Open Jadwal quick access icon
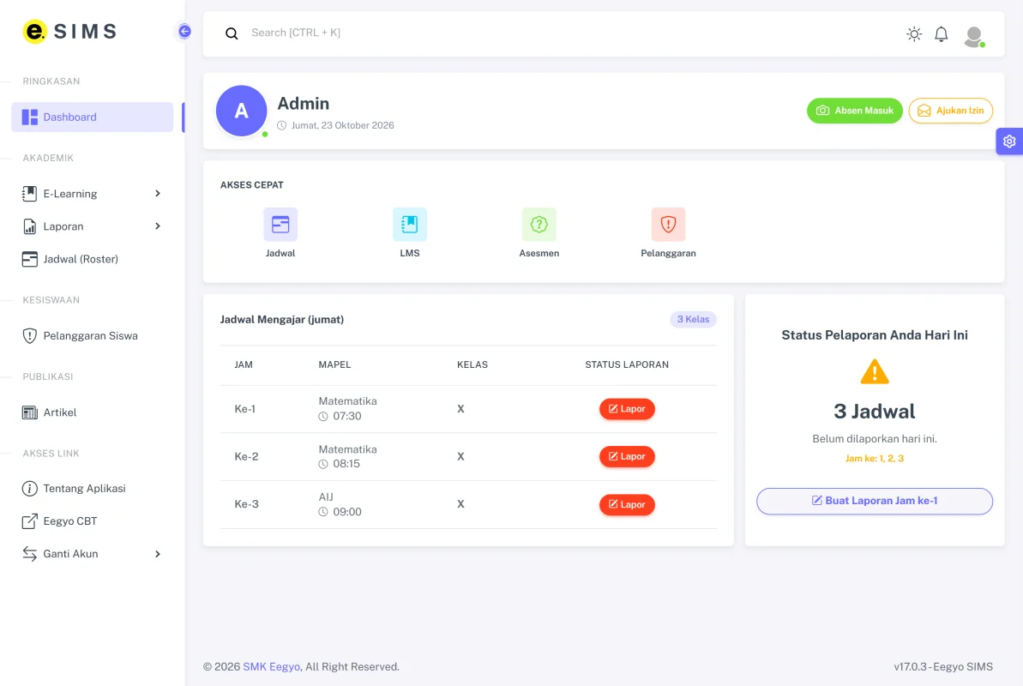The width and height of the screenshot is (1023, 686). 280,225
